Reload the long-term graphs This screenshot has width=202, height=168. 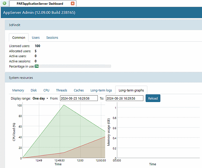(153, 98)
